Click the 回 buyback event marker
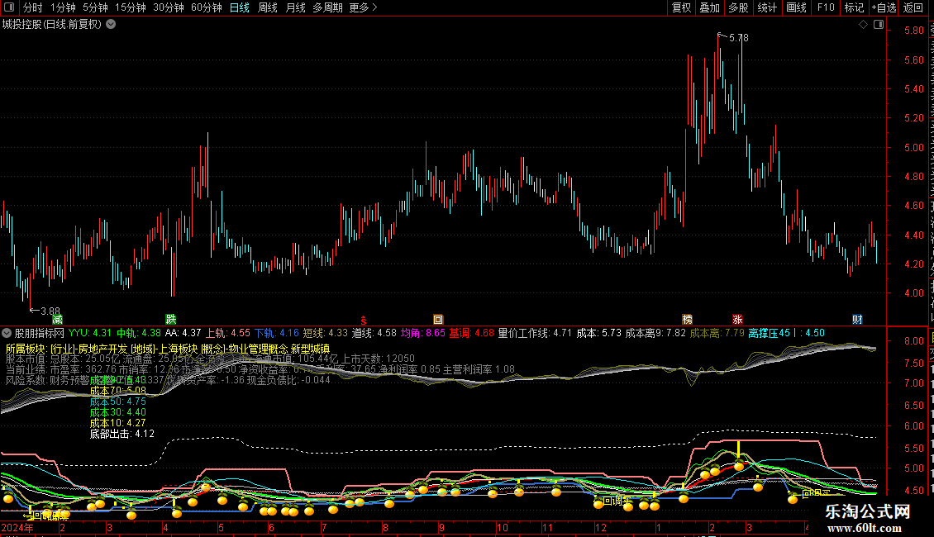This screenshot has height=537, width=934. 438,320
